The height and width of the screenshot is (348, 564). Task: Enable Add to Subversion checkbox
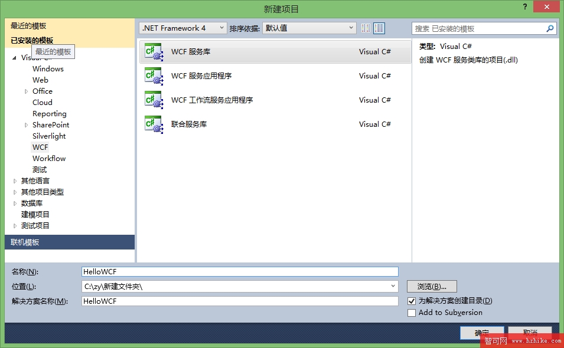tap(412, 313)
